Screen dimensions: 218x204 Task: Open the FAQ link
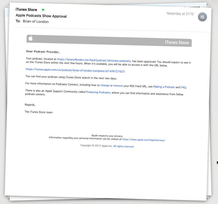[x=183, y=87]
